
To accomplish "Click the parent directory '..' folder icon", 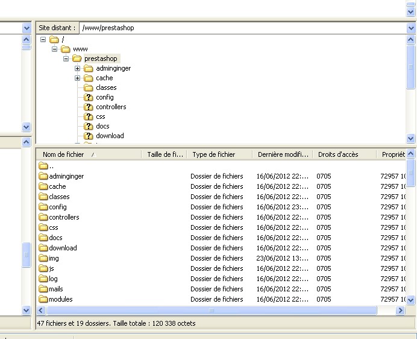I will point(43,166).
